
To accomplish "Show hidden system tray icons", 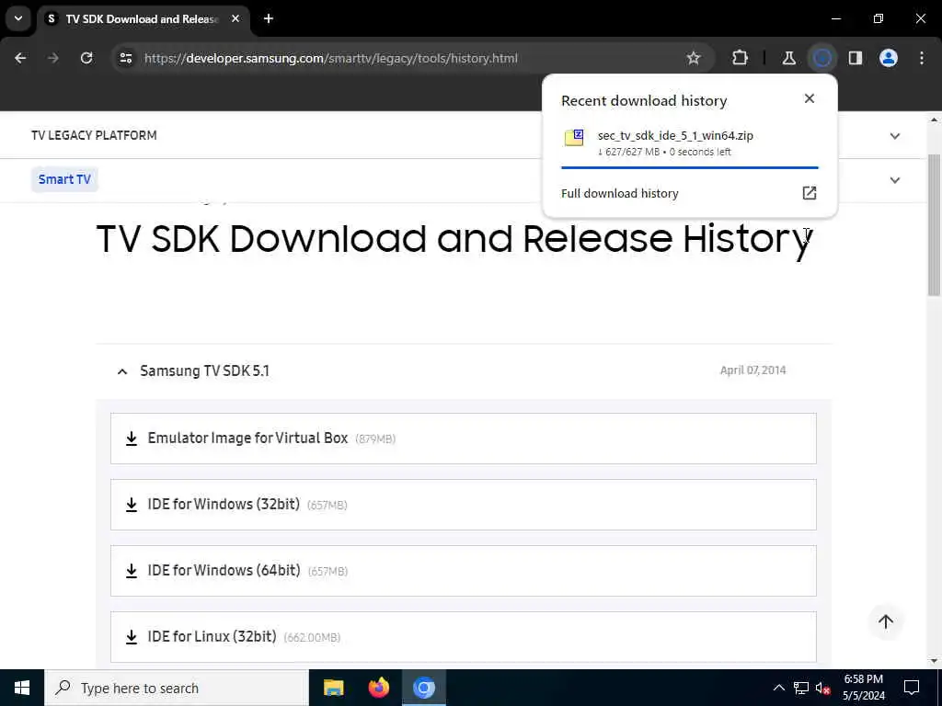I will click(x=778, y=688).
